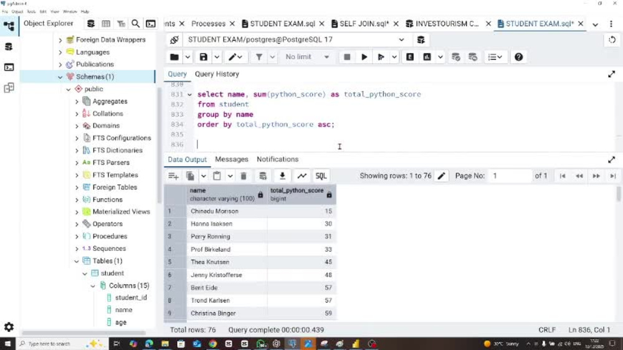The image size is (623, 350).
Task: Collapse the public schema
Action: (x=69, y=90)
